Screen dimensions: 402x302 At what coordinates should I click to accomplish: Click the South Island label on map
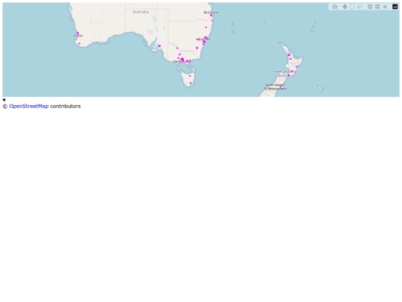click(x=275, y=86)
